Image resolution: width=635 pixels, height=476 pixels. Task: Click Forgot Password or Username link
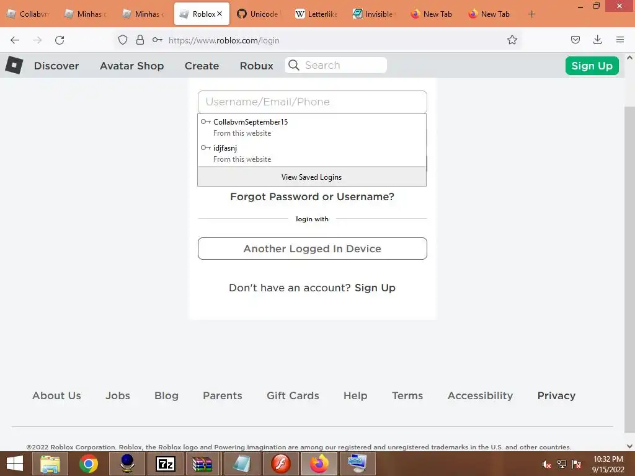click(313, 196)
